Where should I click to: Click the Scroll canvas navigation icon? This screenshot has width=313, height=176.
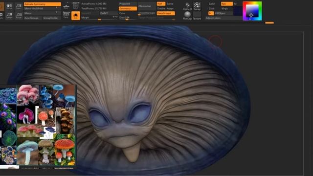coord(9,6)
